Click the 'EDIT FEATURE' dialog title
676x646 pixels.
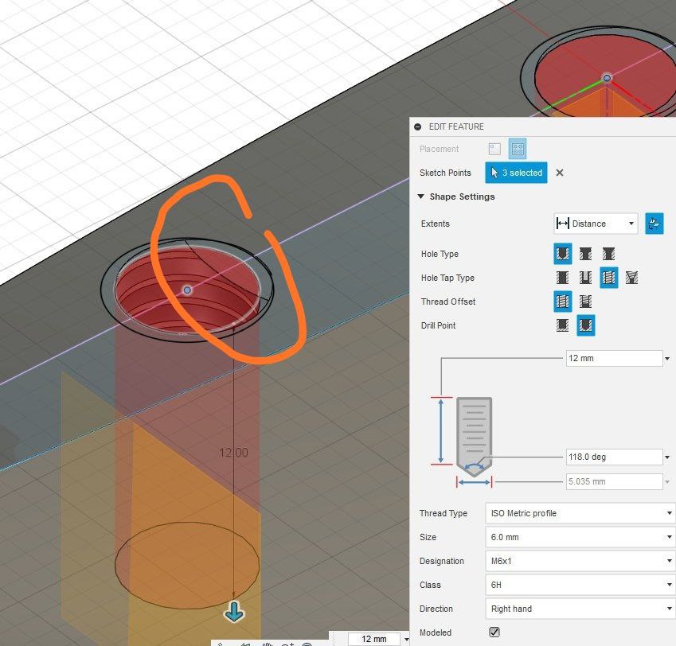[x=456, y=126]
